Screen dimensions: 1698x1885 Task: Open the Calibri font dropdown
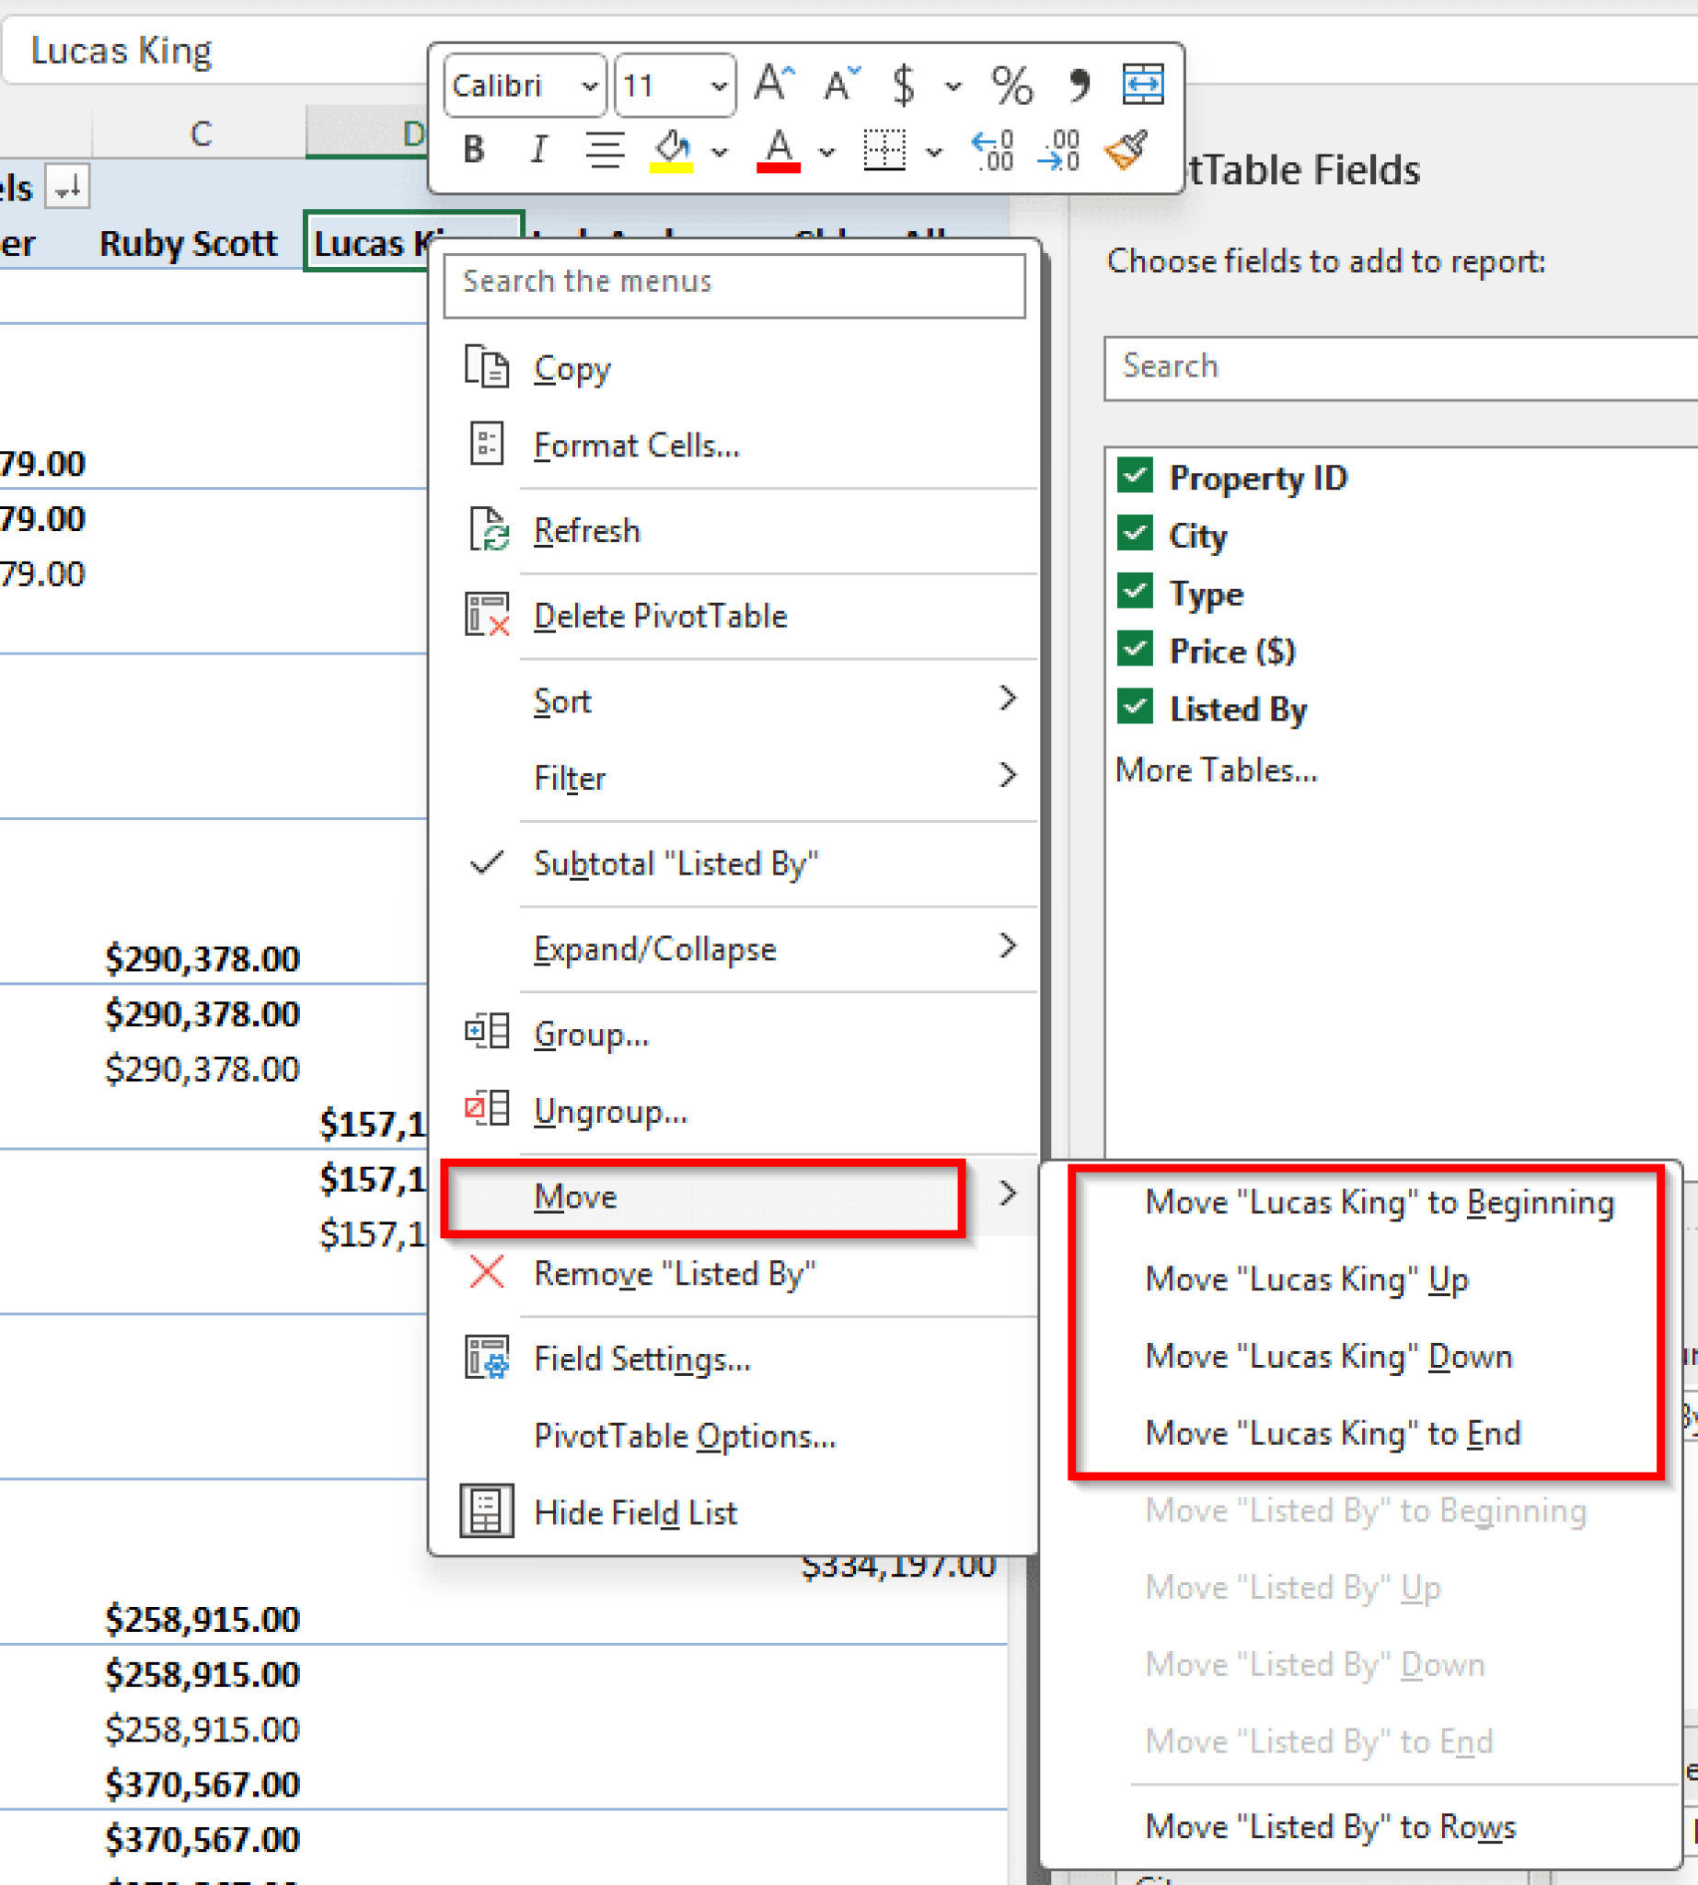click(591, 86)
